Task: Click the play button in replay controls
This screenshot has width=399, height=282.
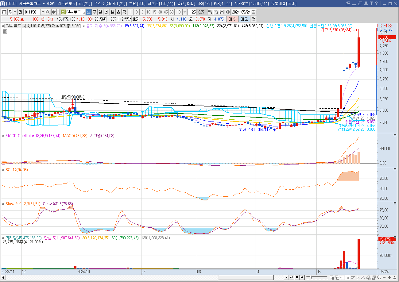Action: (x=287, y=277)
